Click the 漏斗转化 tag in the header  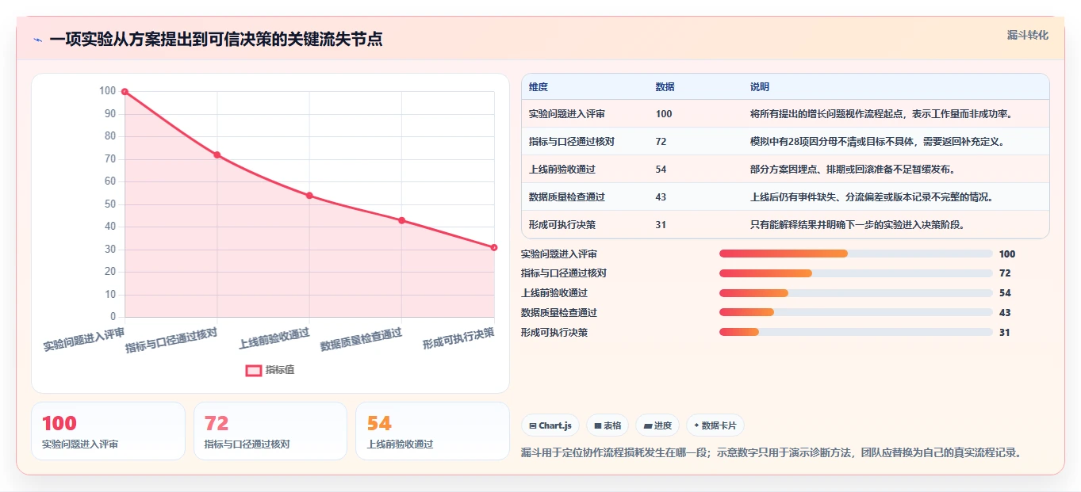tap(1028, 35)
